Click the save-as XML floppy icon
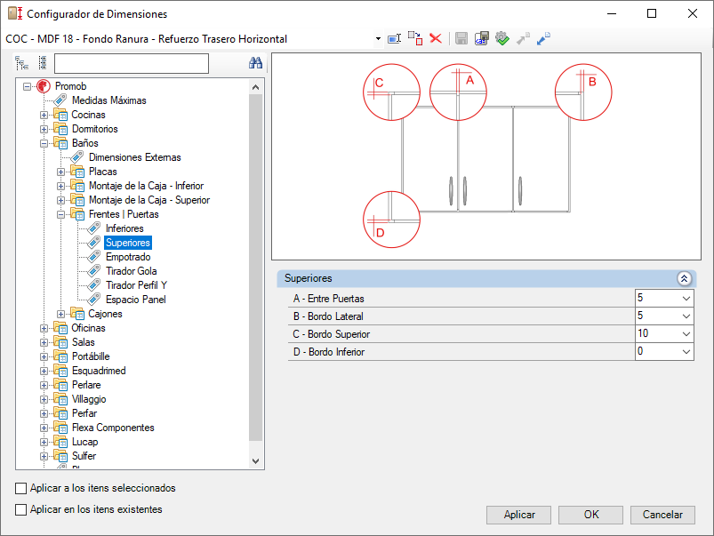Viewport: 714px width, 536px height. point(481,39)
